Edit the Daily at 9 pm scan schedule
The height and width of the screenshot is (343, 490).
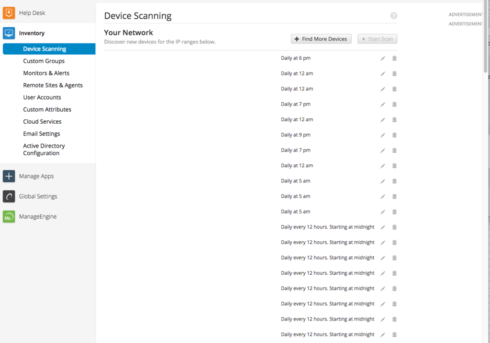click(382, 135)
